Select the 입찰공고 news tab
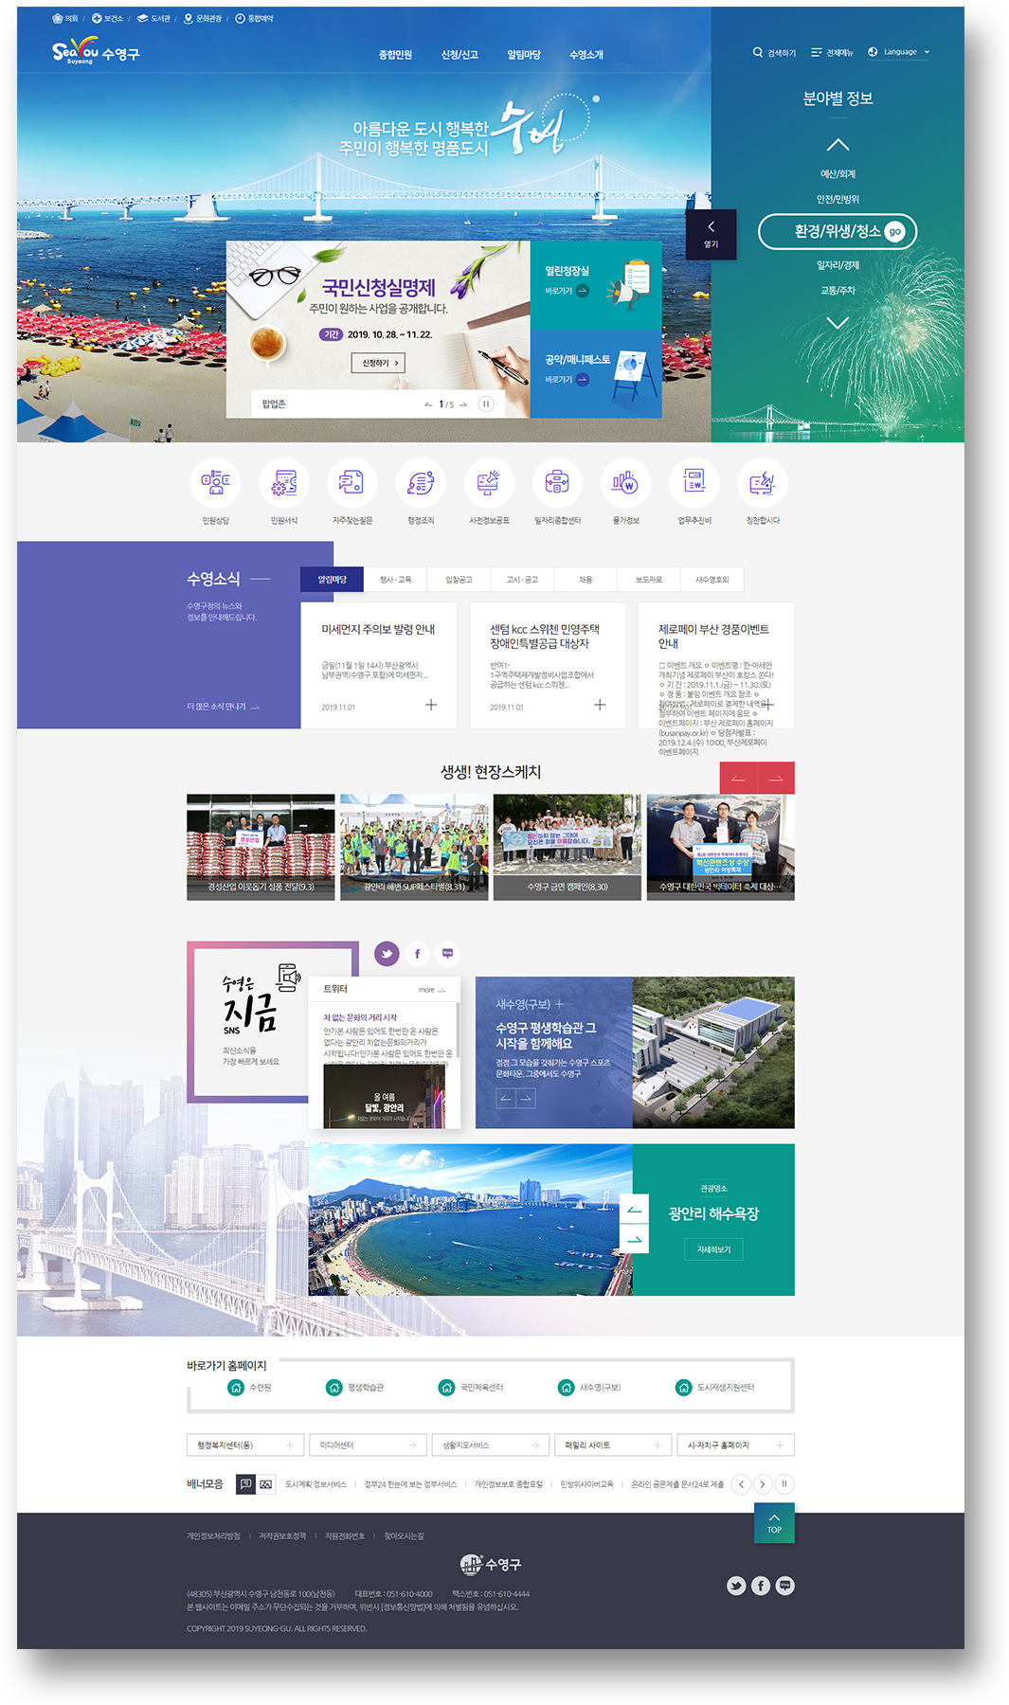The width and height of the screenshot is (1009, 1705). click(459, 580)
